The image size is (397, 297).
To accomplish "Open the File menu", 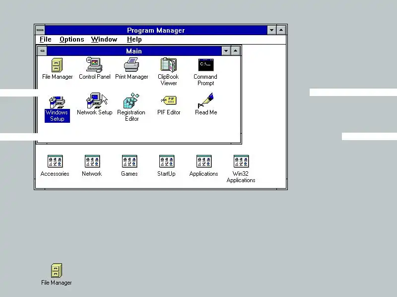I will (x=46, y=40).
